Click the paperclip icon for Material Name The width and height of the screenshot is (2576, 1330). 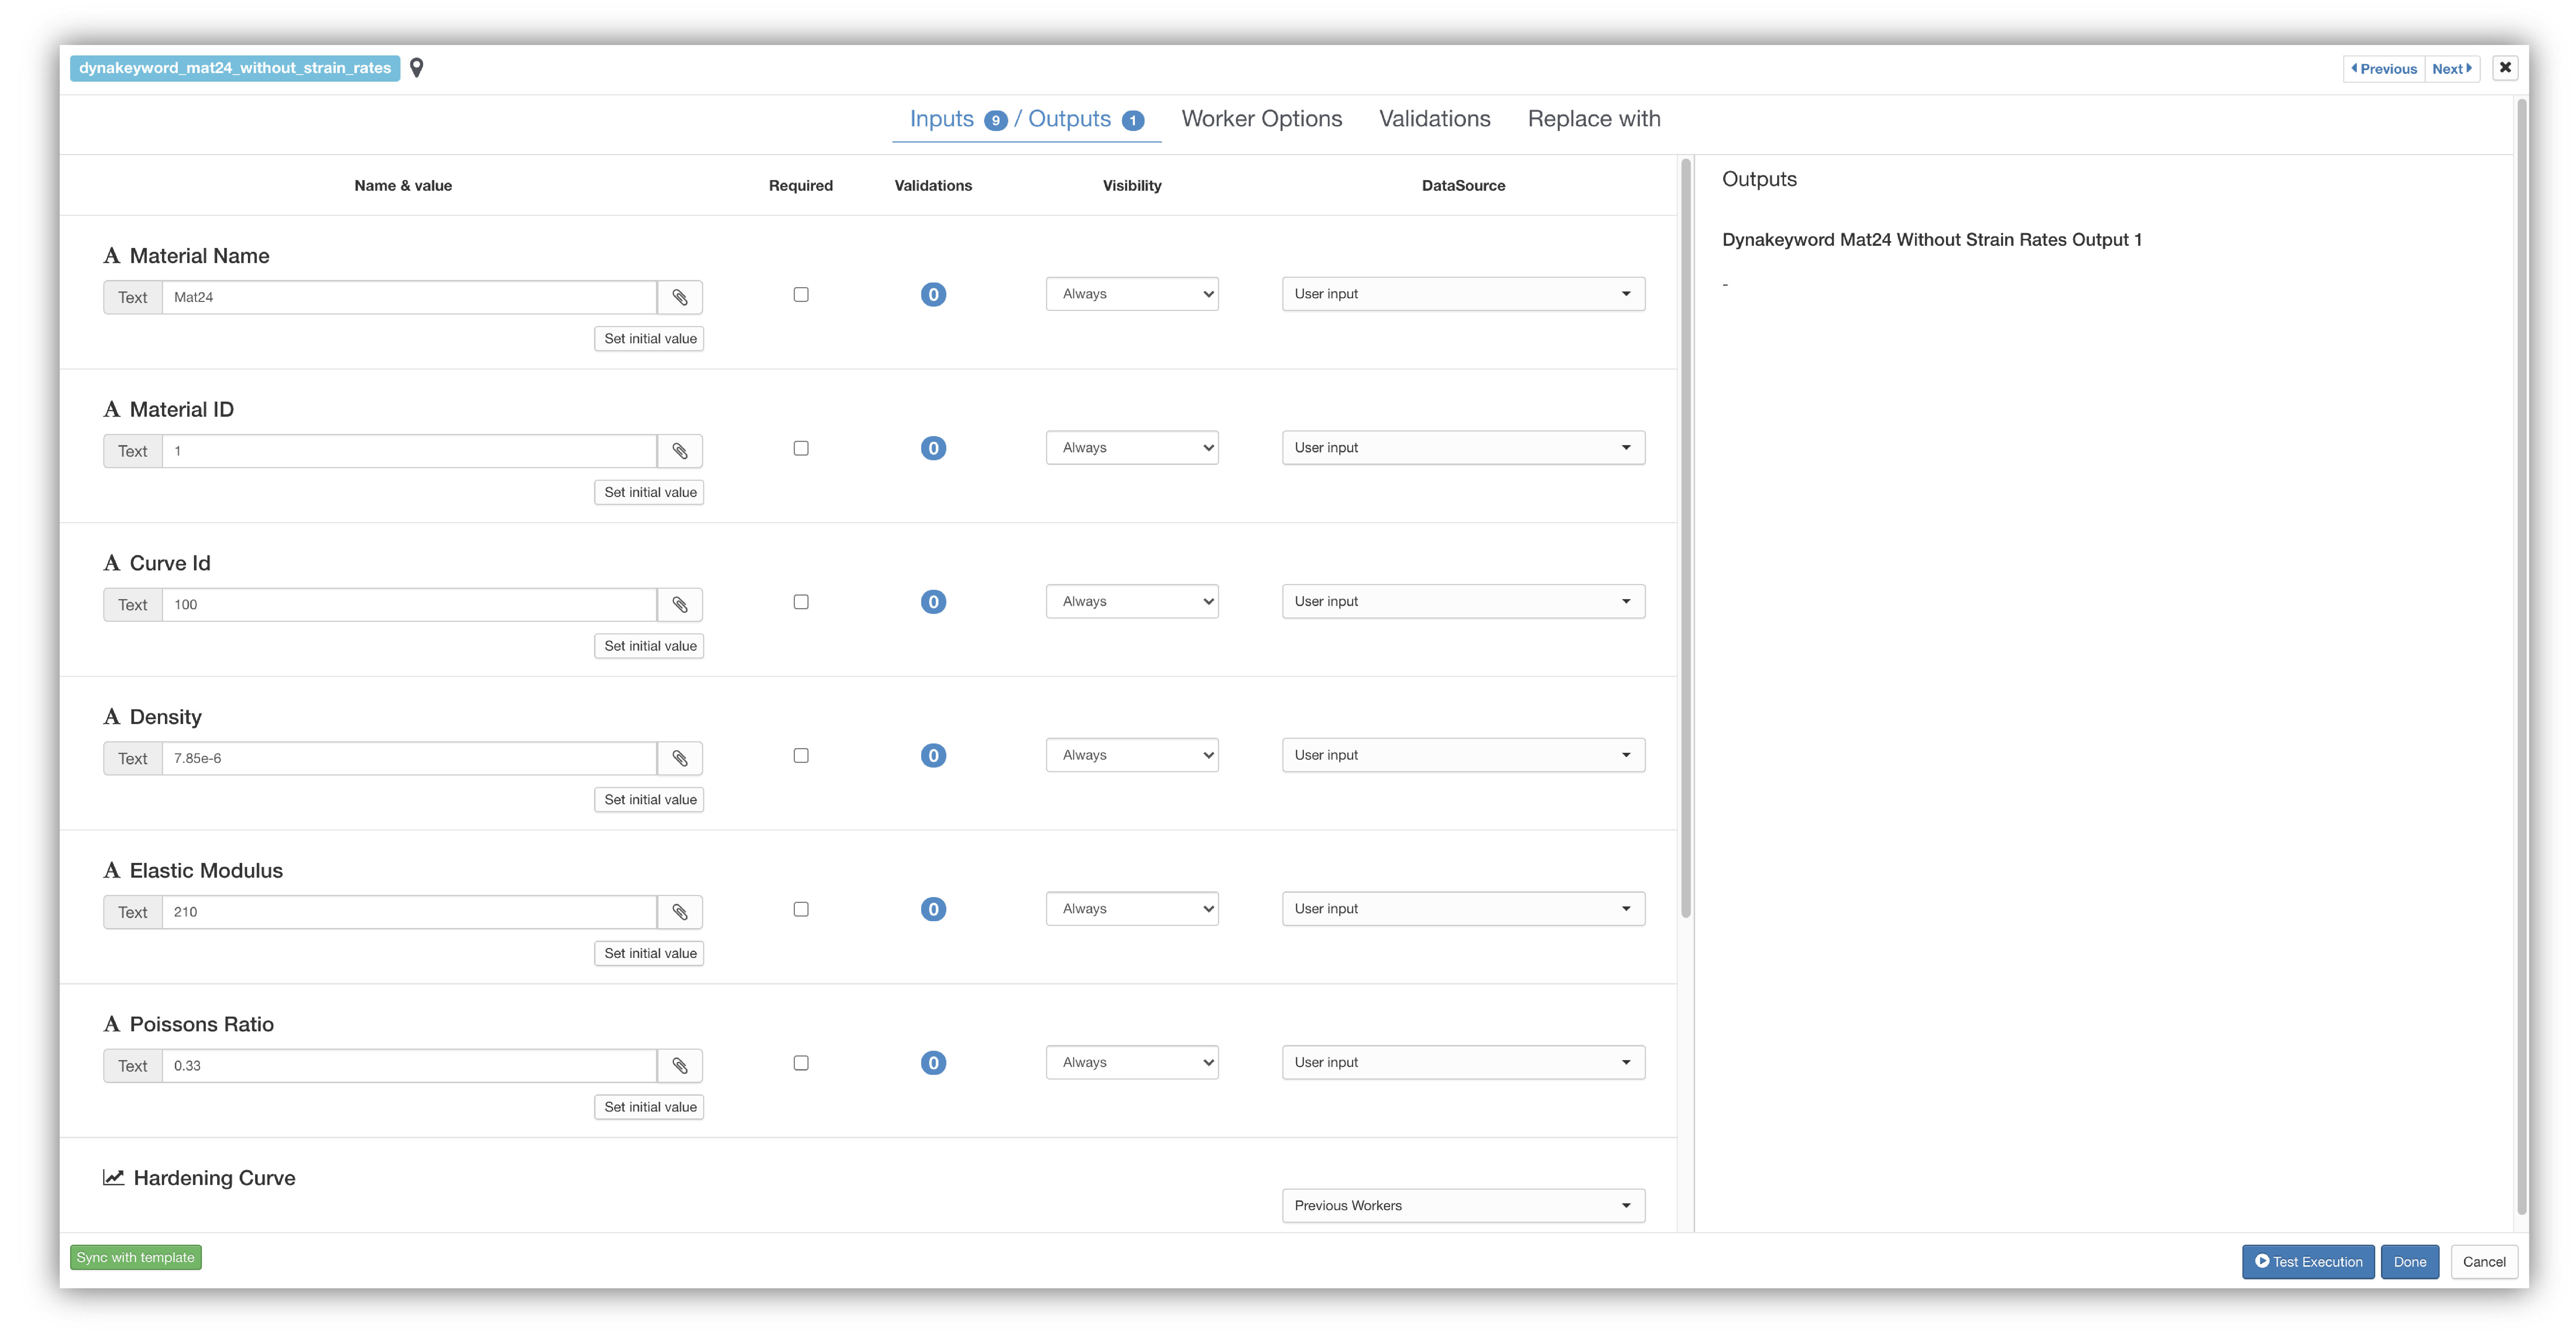click(x=680, y=297)
